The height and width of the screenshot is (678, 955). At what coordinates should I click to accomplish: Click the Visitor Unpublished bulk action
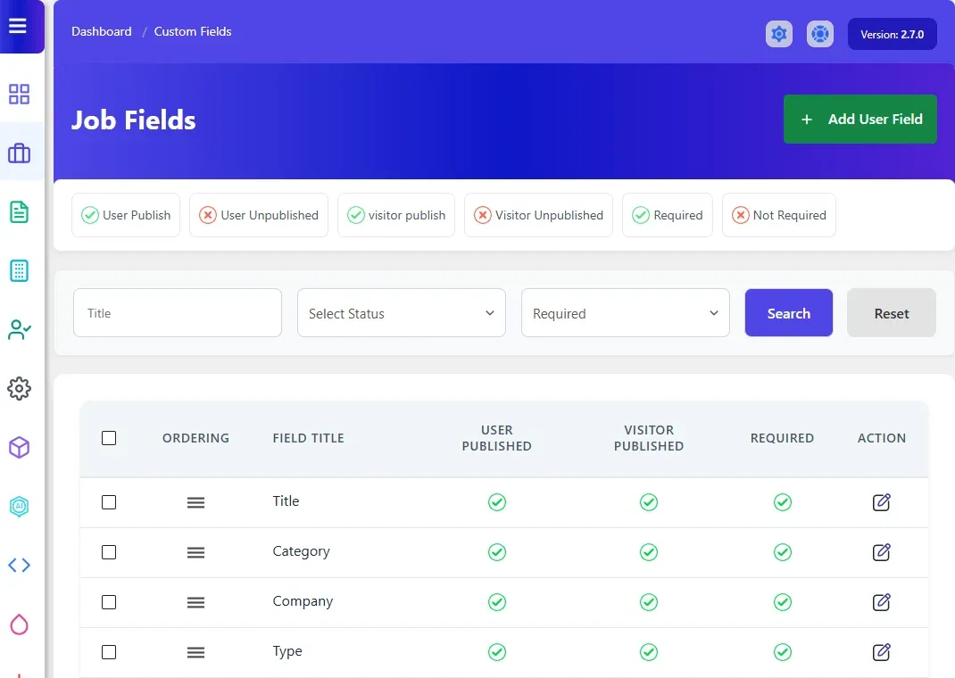[x=538, y=215]
